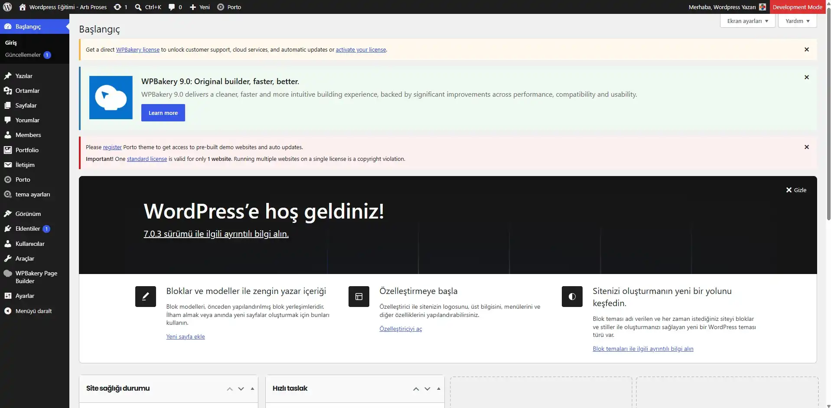
Task: Open Blok temaları ile ilgili link
Action: (x=643, y=349)
